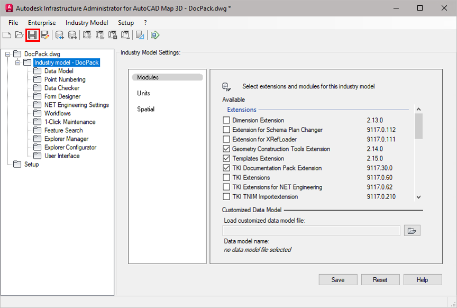457x308 pixels.
Task: Select Form Designer tree node
Action: pos(62,96)
